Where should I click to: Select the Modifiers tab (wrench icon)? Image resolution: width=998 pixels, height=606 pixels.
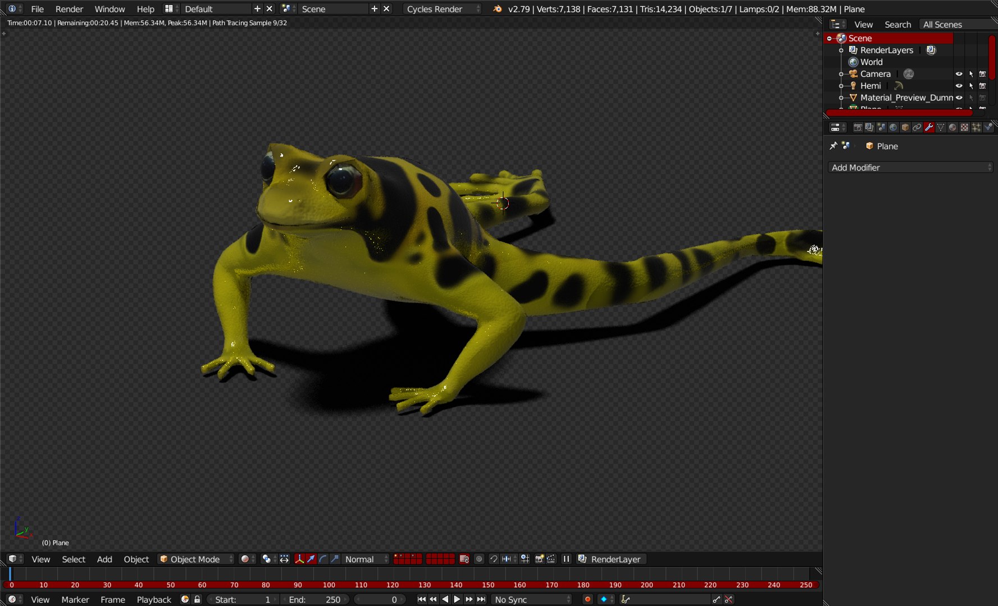tap(929, 127)
